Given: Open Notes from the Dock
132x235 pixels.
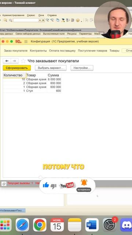Looking at the screenshot, I should coord(74,225).
